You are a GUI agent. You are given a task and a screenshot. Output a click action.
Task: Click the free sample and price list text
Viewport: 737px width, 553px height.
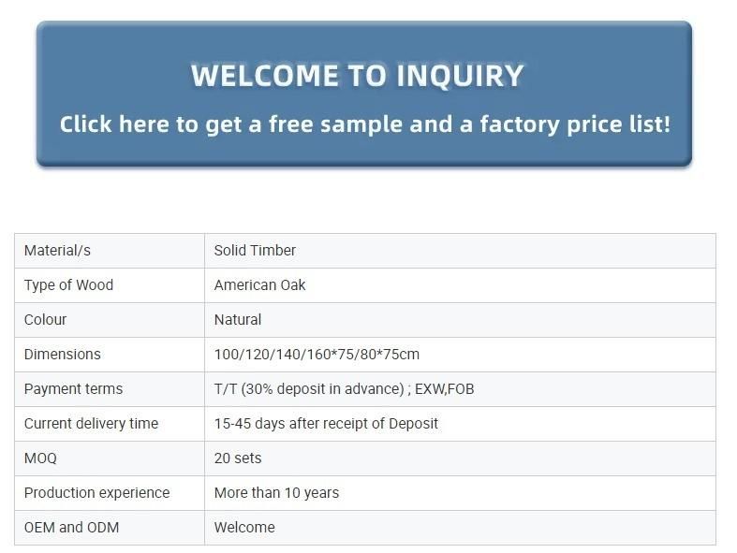[364, 124]
